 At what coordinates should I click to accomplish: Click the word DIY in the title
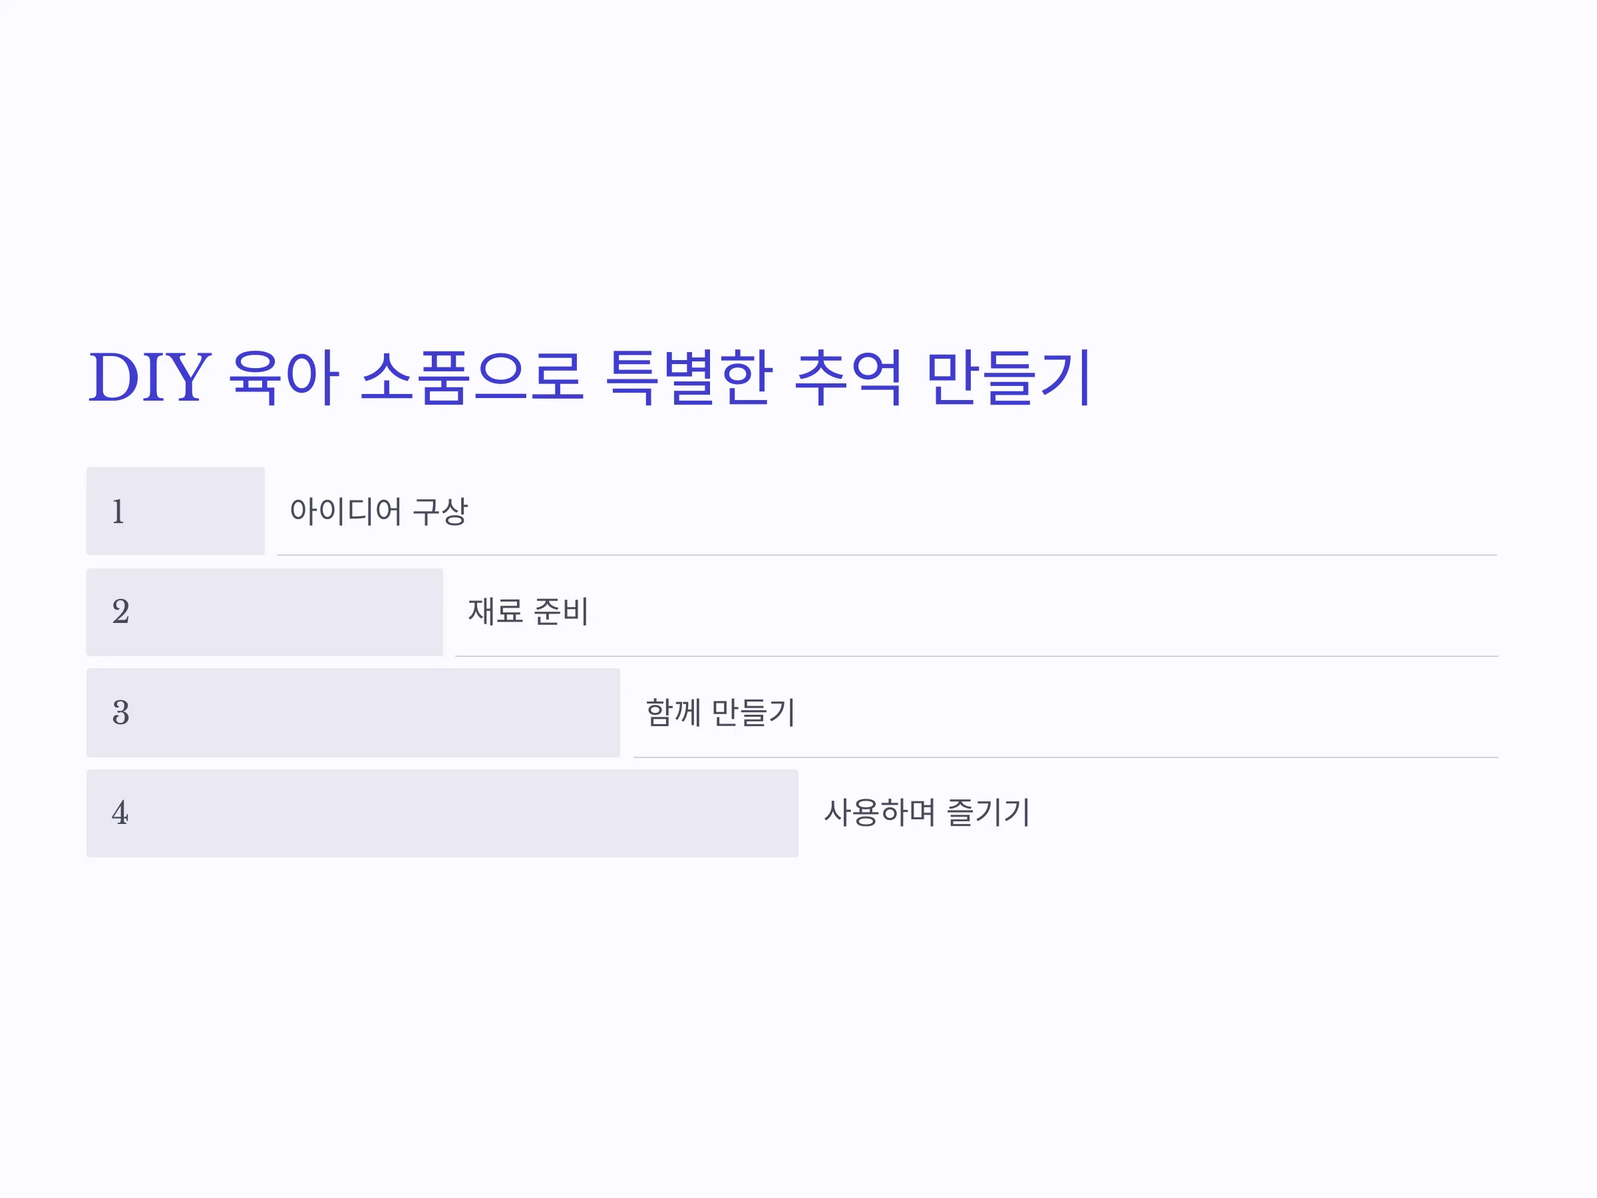[x=150, y=377]
